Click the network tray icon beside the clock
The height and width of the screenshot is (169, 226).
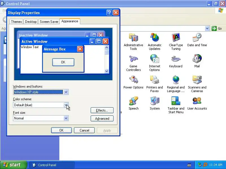point(200,165)
